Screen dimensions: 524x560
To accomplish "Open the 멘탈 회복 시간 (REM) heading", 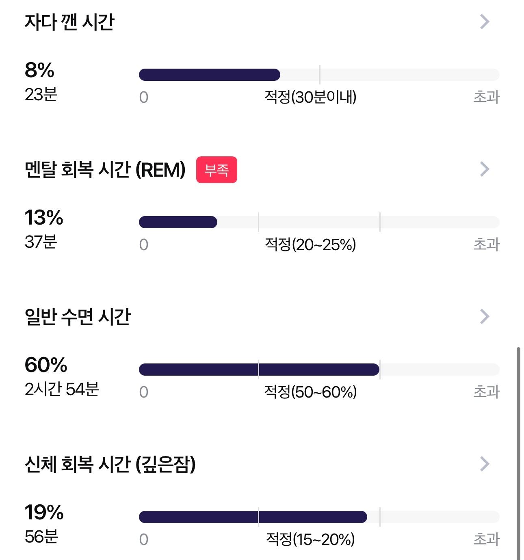I will click(105, 169).
